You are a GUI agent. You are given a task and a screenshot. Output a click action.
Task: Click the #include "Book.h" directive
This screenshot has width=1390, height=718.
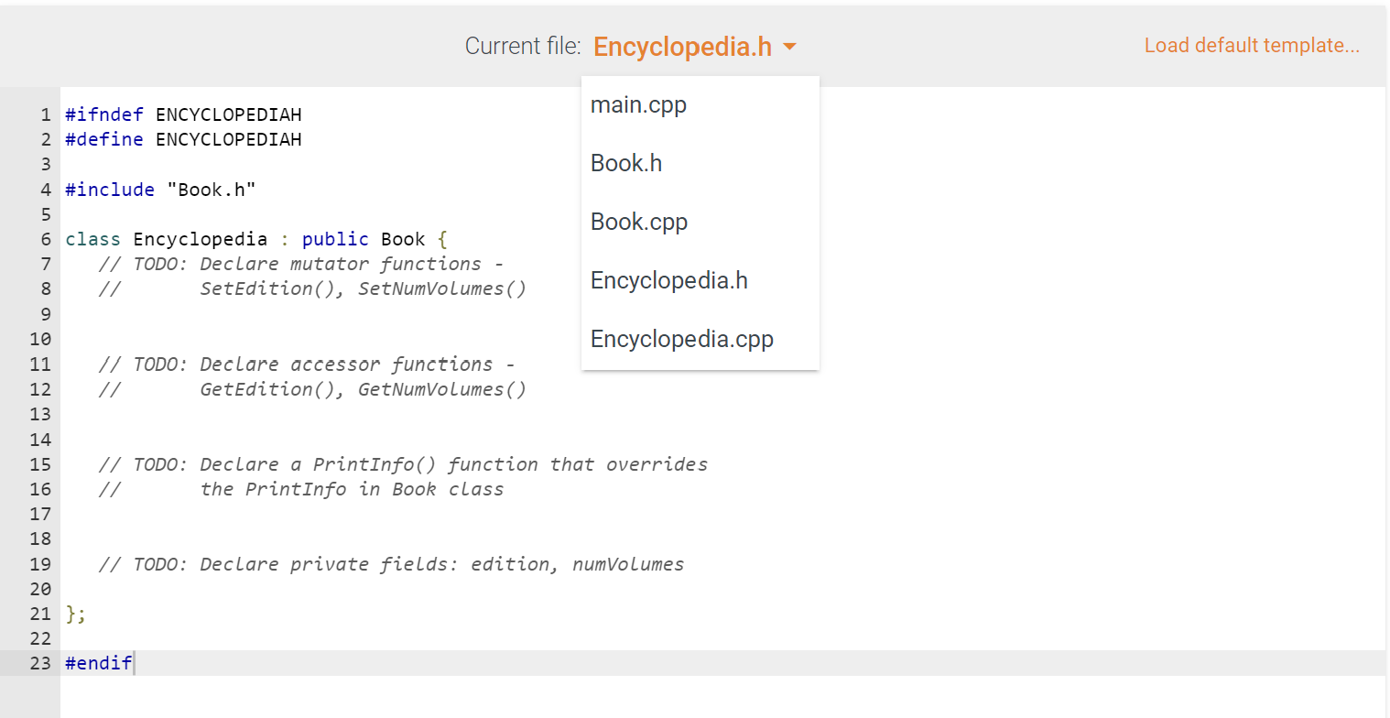[x=158, y=190]
